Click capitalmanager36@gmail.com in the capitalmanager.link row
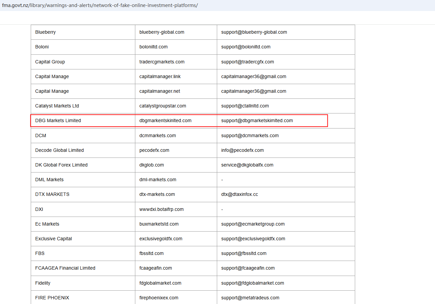Image resolution: width=435 pixels, height=304 pixels. (x=254, y=76)
